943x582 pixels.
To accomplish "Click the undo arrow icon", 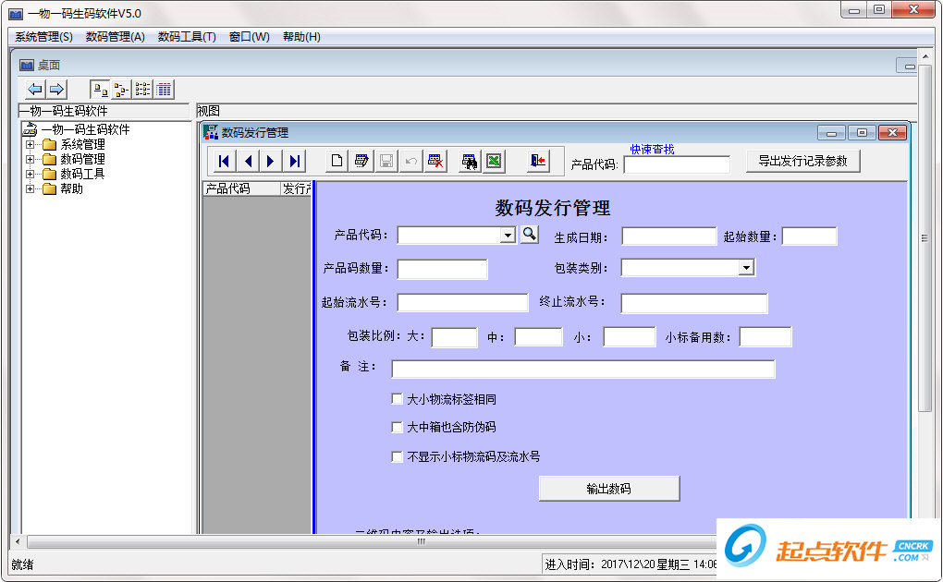I will [x=410, y=161].
